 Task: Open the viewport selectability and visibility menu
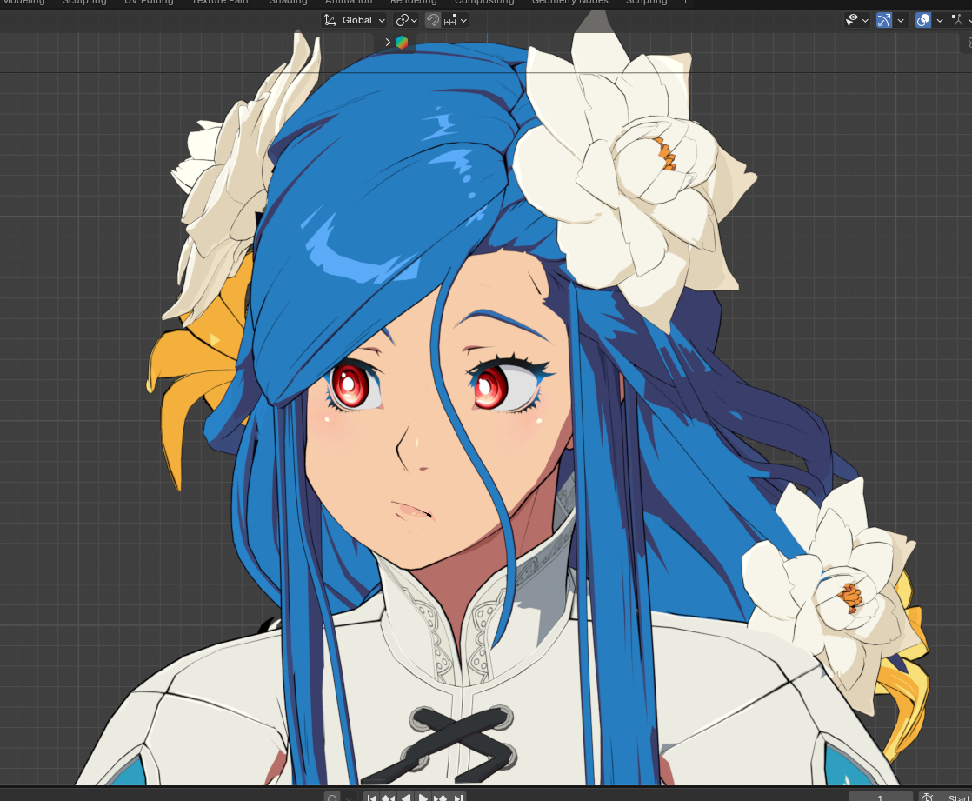pyautogui.click(x=856, y=20)
